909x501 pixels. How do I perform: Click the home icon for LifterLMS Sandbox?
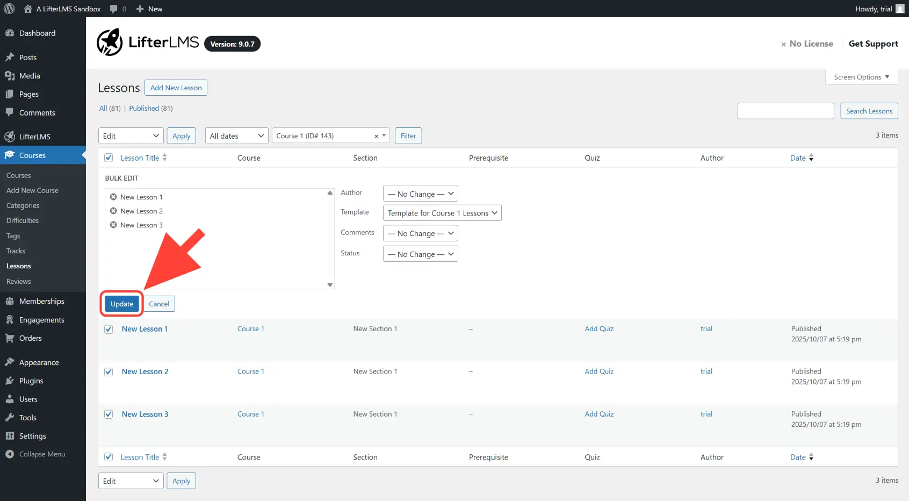[28, 9]
